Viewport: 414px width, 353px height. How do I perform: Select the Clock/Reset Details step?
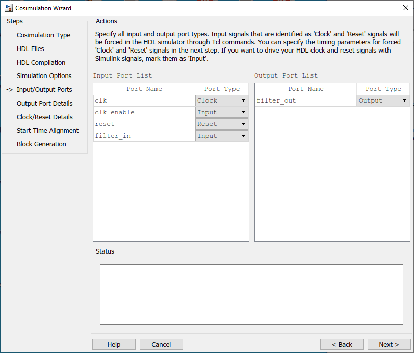click(x=44, y=117)
